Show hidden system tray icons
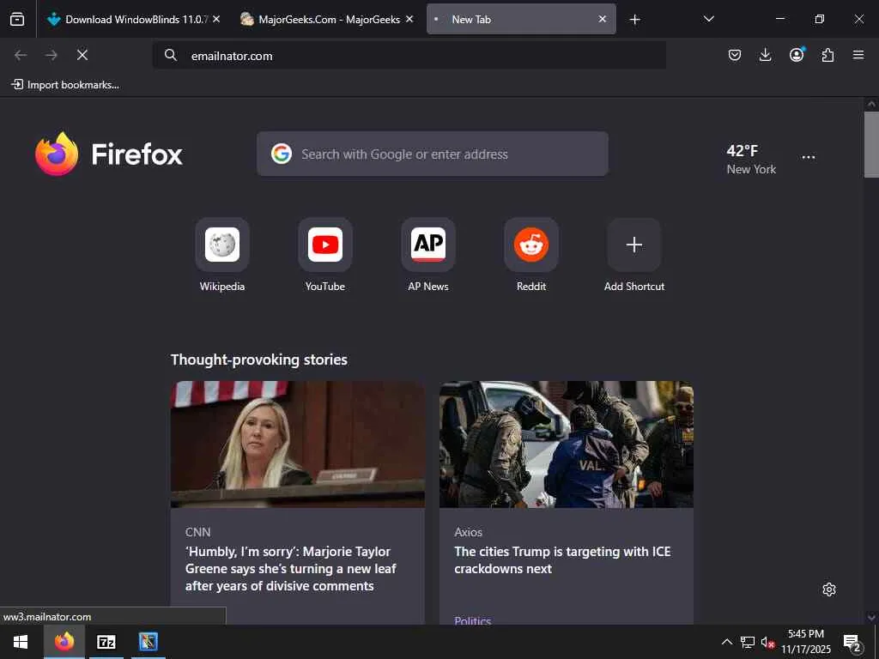 (x=726, y=642)
